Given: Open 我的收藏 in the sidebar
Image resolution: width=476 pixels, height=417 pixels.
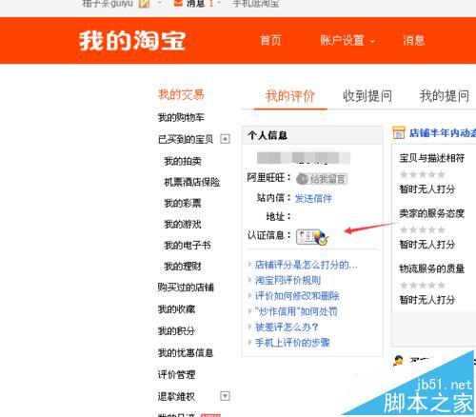Looking at the screenshot, I should [x=176, y=309].
